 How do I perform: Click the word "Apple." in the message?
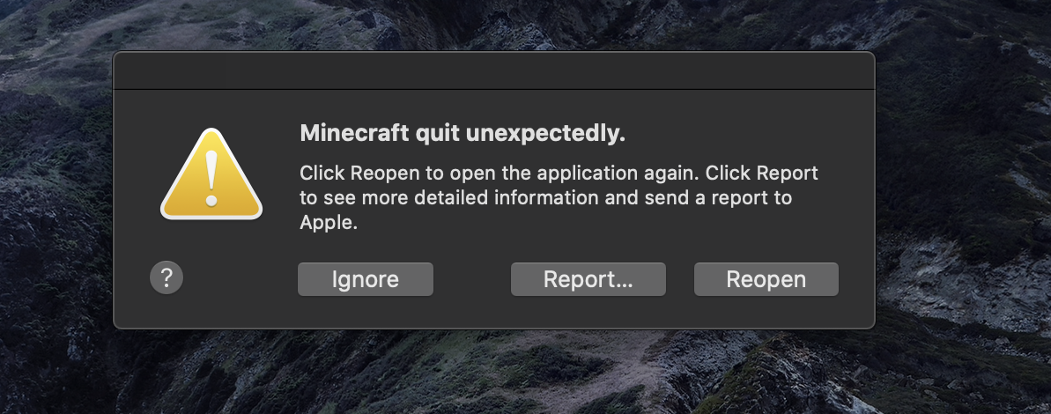coord(329,224)
